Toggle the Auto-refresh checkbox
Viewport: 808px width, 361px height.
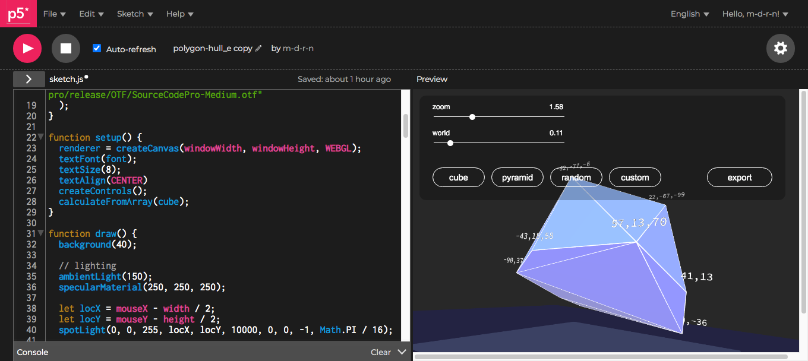coord(97,48)
